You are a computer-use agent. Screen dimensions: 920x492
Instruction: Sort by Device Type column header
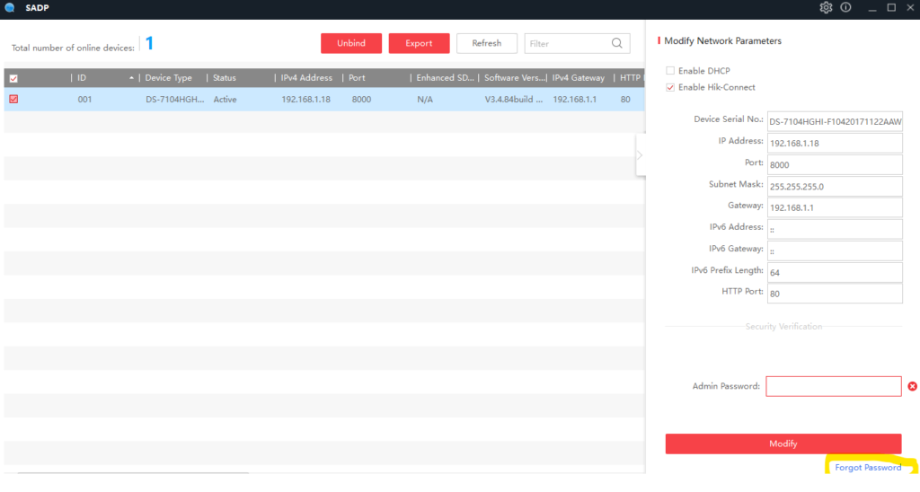pyautogui.click(x=168, y=78)
